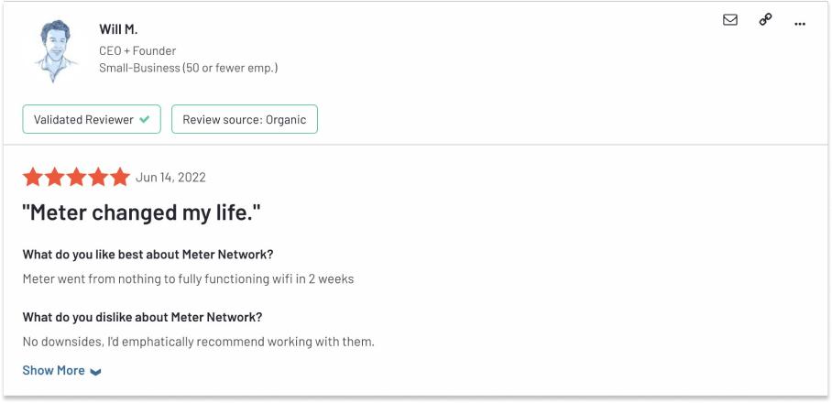Viewport: 832px width, 403px height.
Task: Click the CEO + Founder job title
Action: pos(137,51)
